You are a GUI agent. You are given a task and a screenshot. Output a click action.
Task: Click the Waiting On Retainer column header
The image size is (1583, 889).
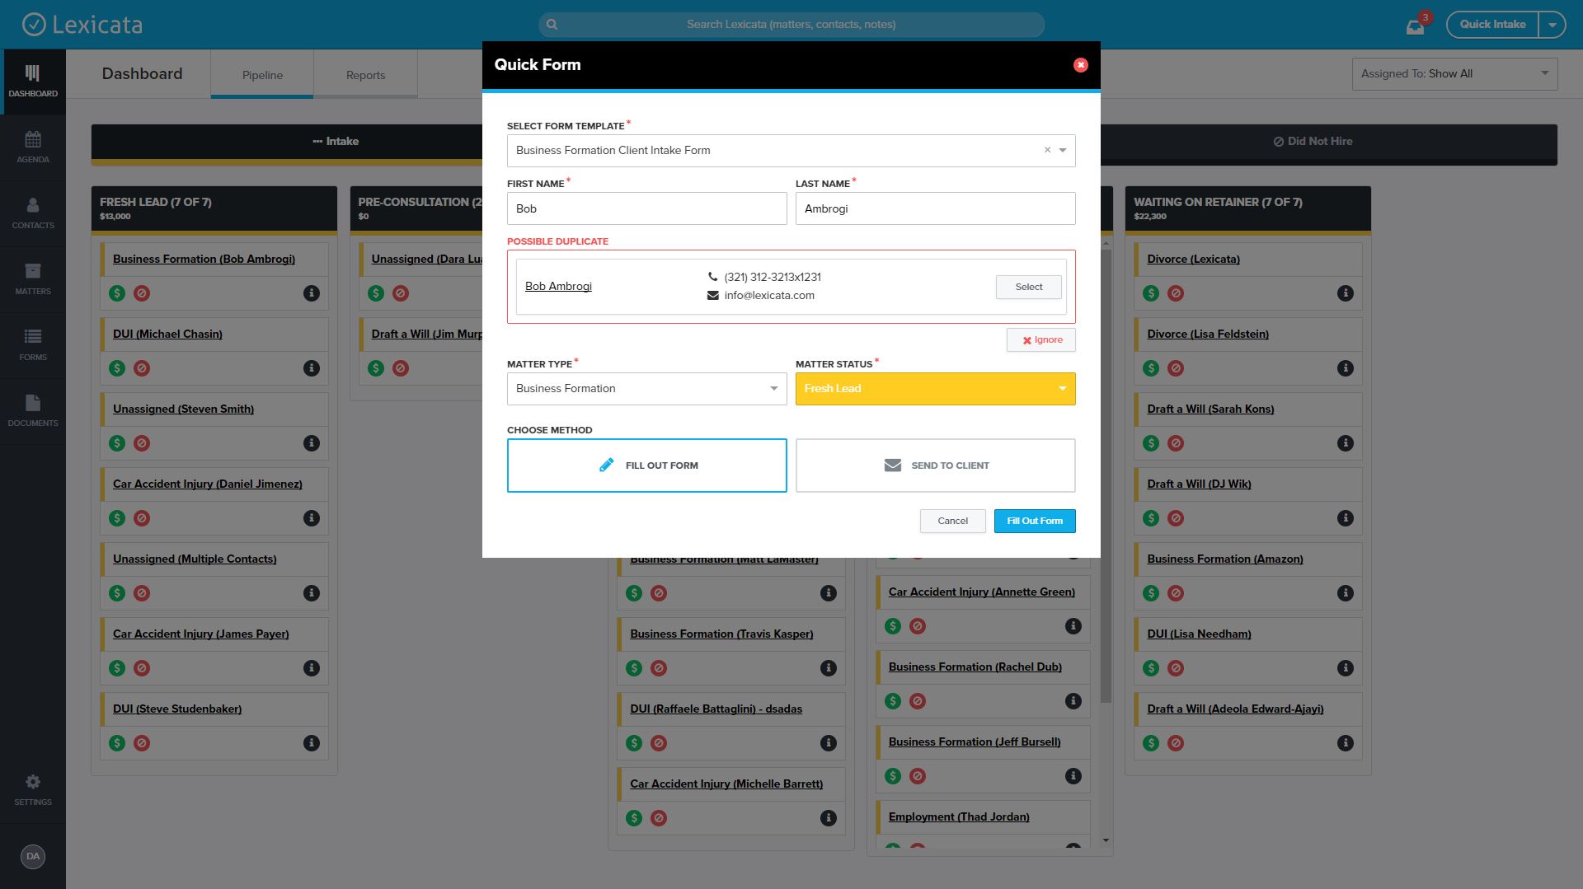click(1247, 208)
